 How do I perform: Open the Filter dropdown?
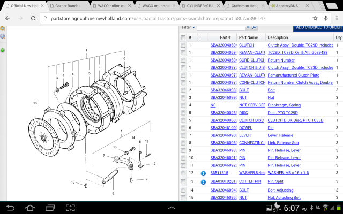coord(188,27)
